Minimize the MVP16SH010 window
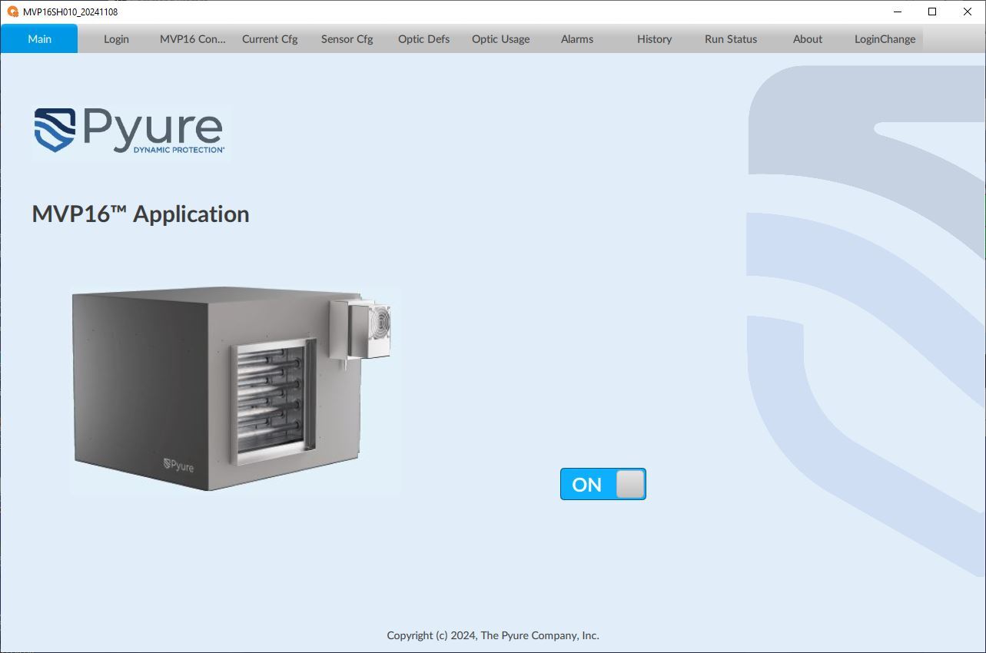The height and width of the screenshot is (653, 986). pyautogui.click(x=897, y=12)
